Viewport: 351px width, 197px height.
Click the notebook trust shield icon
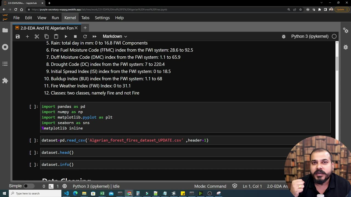coord(235,186)
